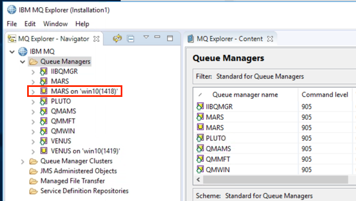Select Service Definition Repositories folder

coord(85,191)
